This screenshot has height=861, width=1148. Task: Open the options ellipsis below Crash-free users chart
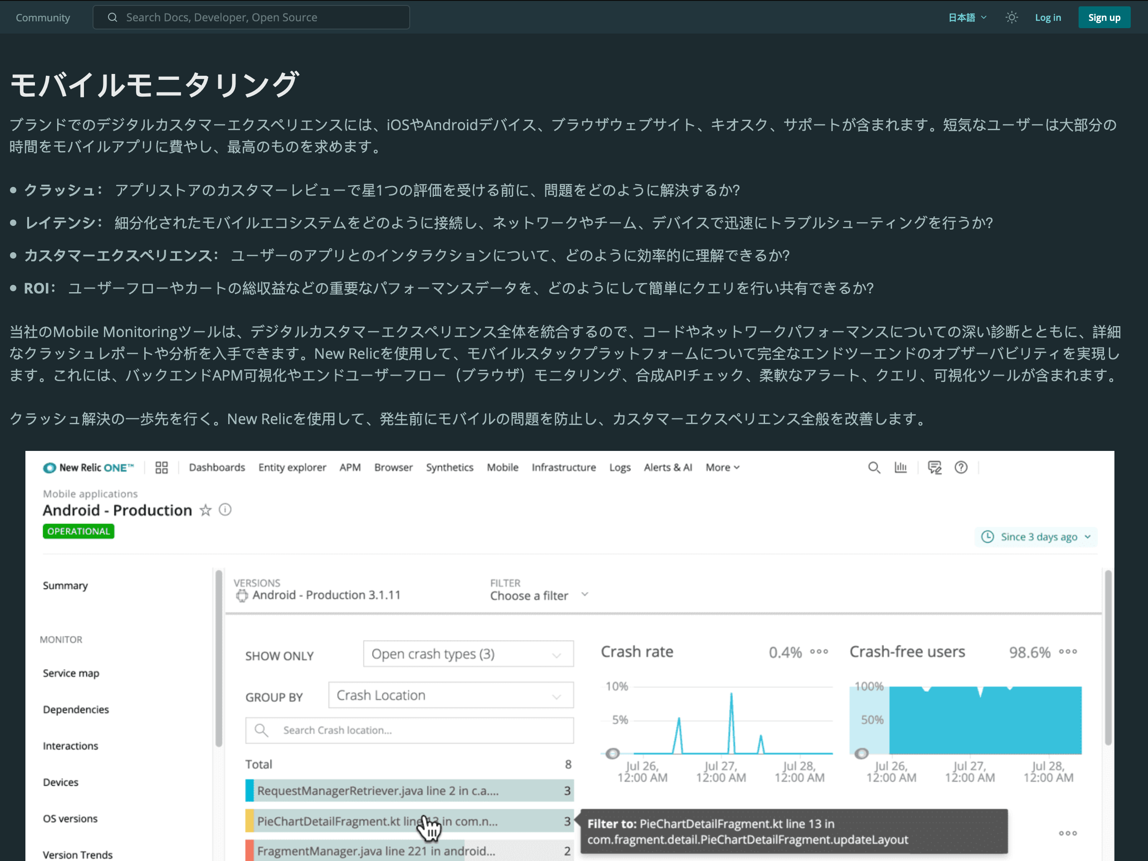pyautogui.click(x=1068, y=833)
